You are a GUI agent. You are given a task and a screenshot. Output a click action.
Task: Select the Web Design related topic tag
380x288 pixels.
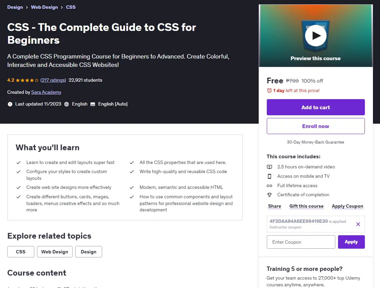(x=54, y=252)
